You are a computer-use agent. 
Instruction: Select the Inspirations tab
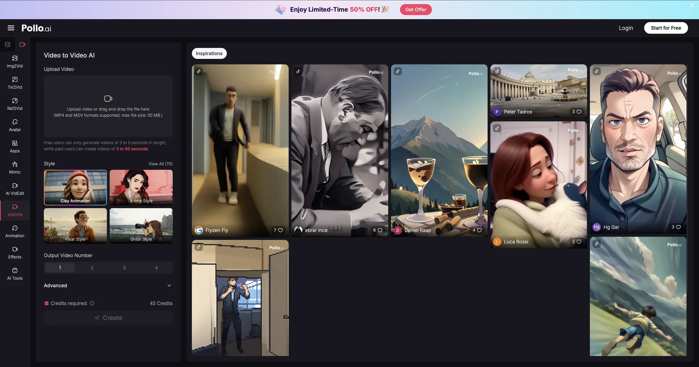pyautogui.click(x=209, y=53)
